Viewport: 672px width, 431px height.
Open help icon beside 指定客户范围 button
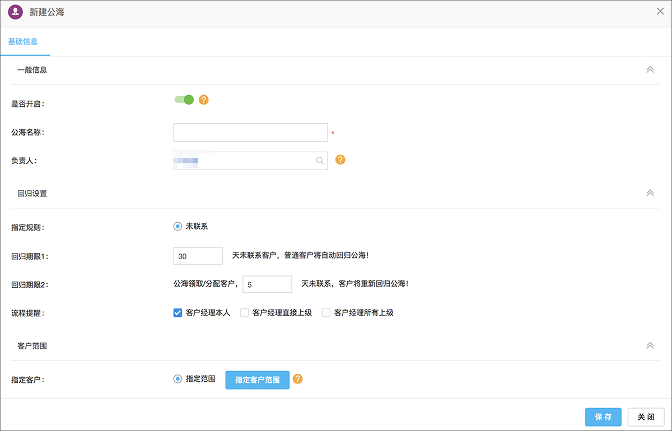click(298, 379)
